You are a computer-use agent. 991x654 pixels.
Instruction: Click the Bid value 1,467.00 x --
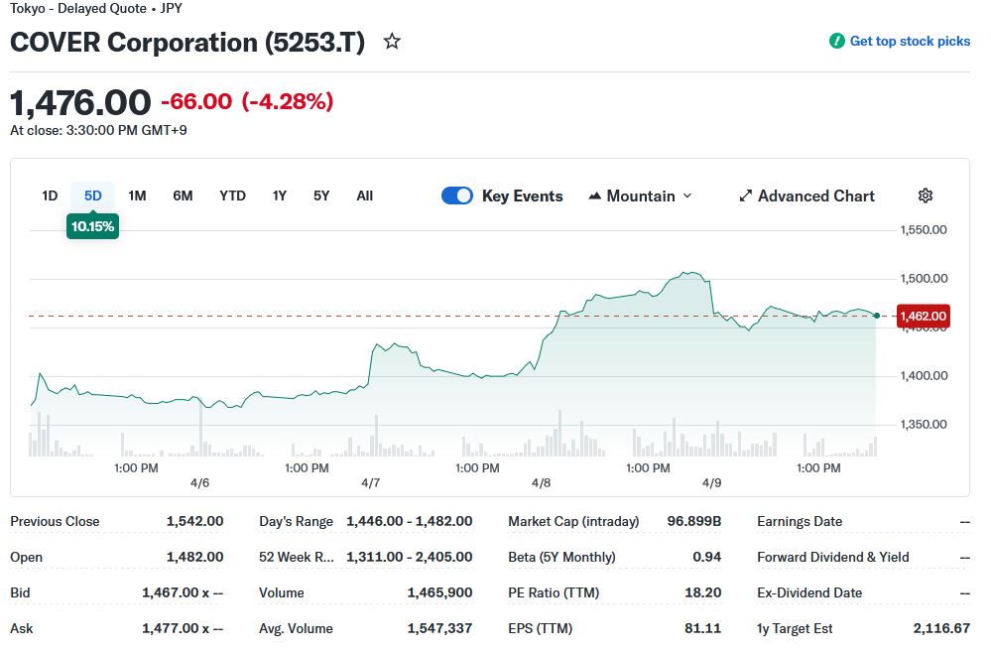[x=183, y=593]
